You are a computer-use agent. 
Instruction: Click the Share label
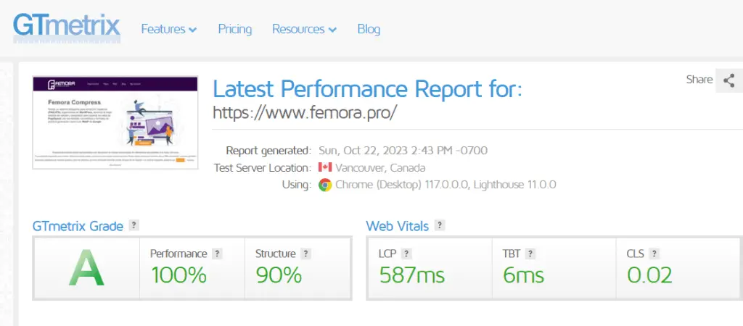699,80
